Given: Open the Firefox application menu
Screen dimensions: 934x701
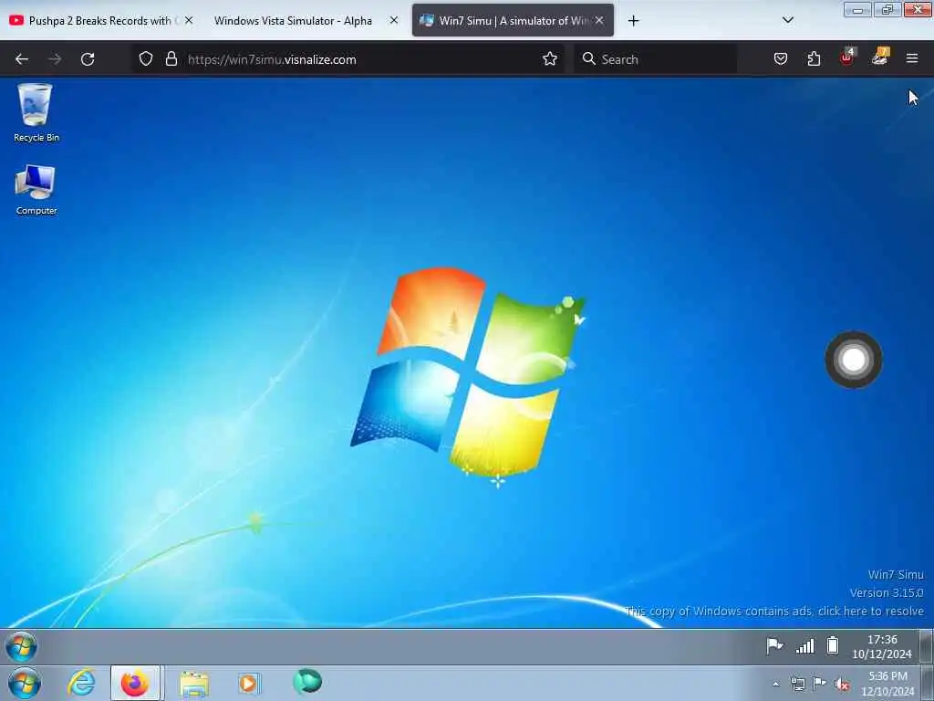Looking at the screenshot, I should click(912, 58).
